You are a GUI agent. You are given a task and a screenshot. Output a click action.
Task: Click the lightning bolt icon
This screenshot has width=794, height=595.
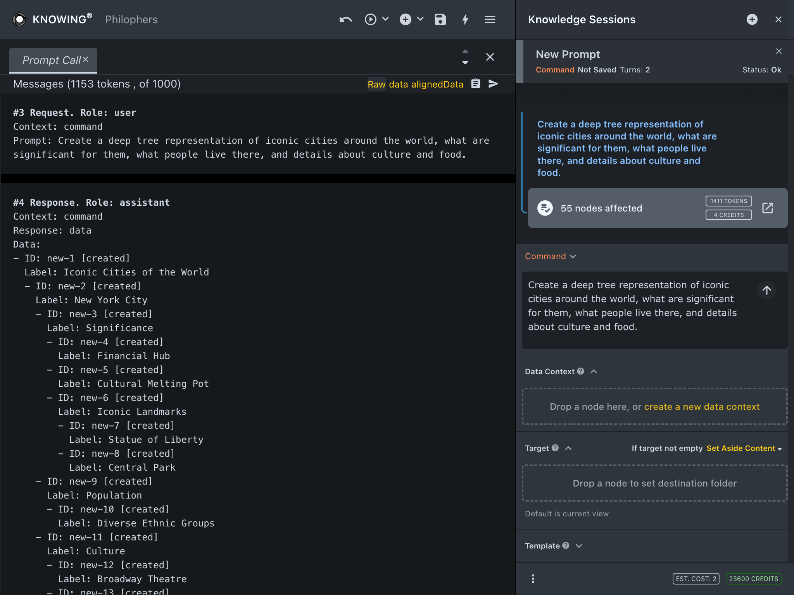point(465,19)
